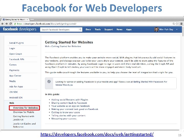Image resolution: width=184 pixels, height=138 pixels.
Task: Open Payments in the sidebar
Action: tap(14, 70)
